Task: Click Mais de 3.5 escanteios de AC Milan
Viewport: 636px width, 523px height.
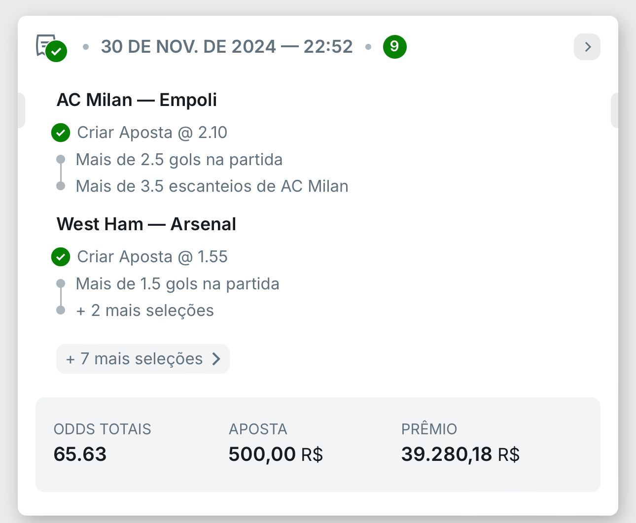Action: click(x=212, y=186)
